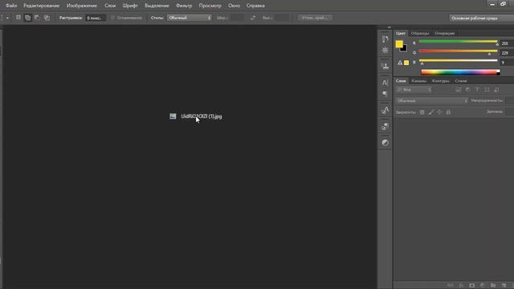Image resolution: width=514 pixels, height=289 pixels.
Task: Click the Растушевка feather input field
Action: (96, 18)
